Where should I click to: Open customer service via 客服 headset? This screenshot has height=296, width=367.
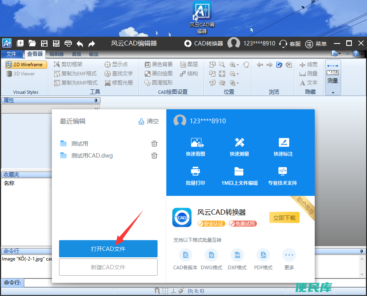coord(290,44)
